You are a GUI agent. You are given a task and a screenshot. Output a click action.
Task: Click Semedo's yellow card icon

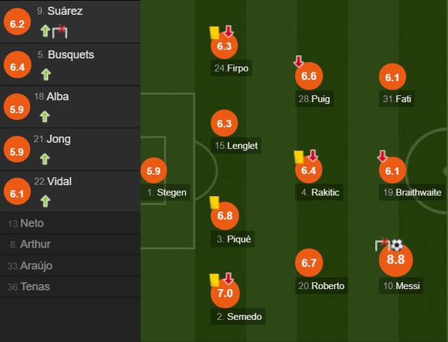tap(214, 280)
